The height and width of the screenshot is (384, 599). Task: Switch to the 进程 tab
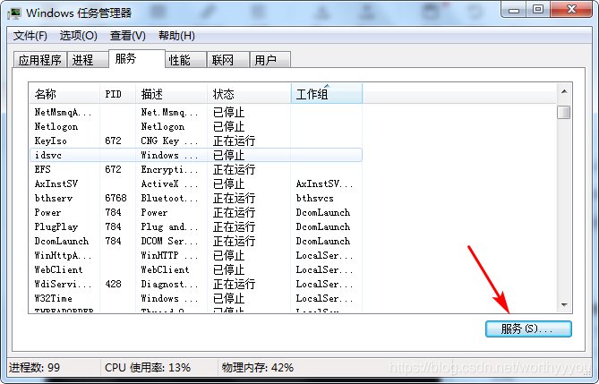pos(88,60)
